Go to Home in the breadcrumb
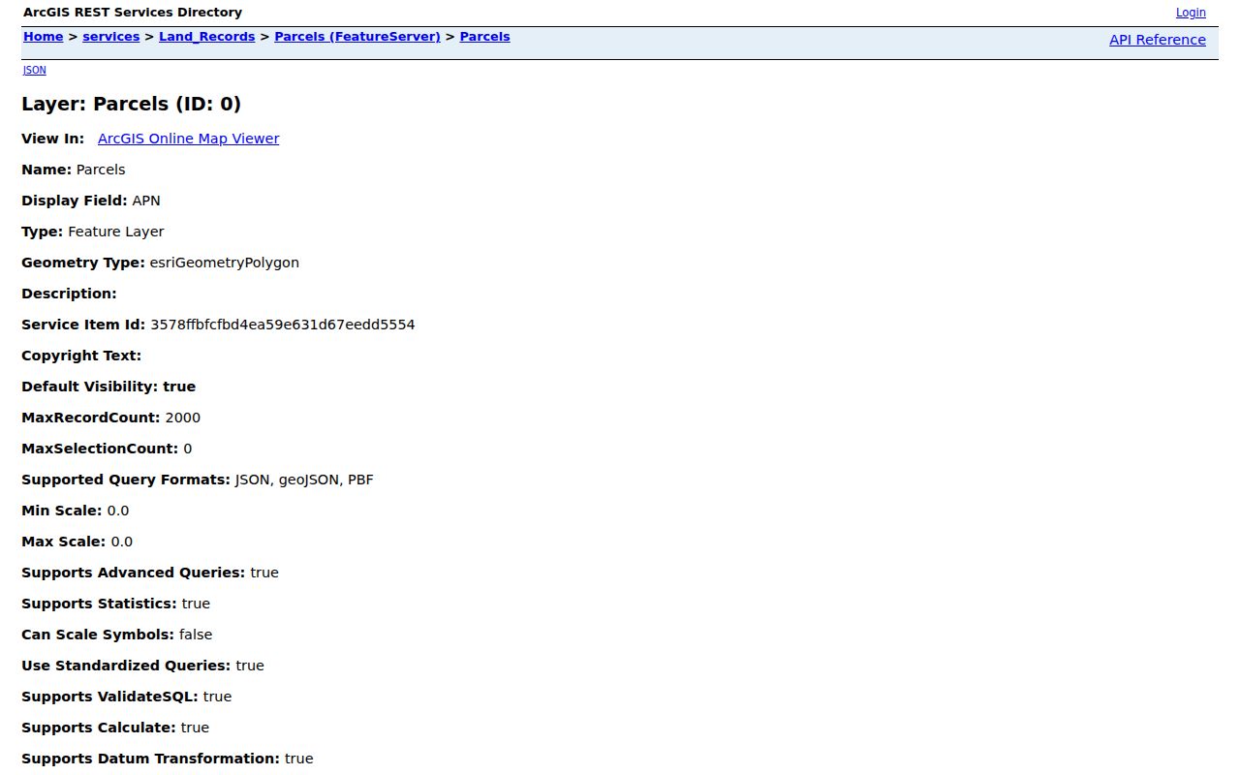This screenshot has height=775, width=1240. pyautogui.click(x=44, y=37)
